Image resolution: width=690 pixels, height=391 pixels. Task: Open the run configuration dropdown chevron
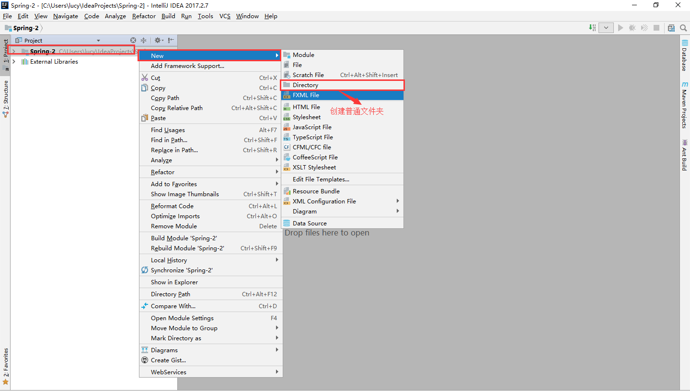[606, 28]
